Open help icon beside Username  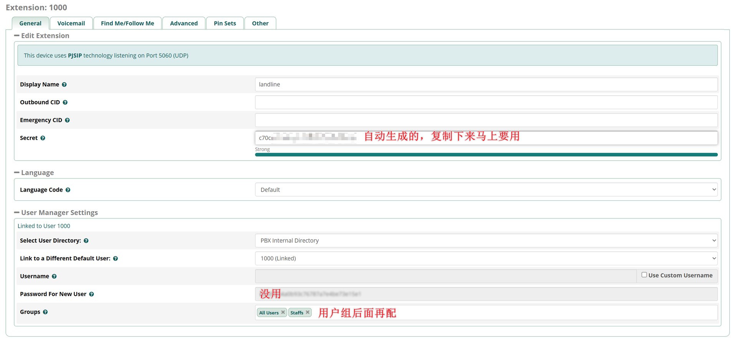click(54, 276)
